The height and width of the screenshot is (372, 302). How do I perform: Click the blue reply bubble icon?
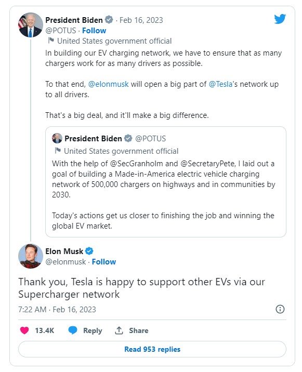[x=73, y=330]
